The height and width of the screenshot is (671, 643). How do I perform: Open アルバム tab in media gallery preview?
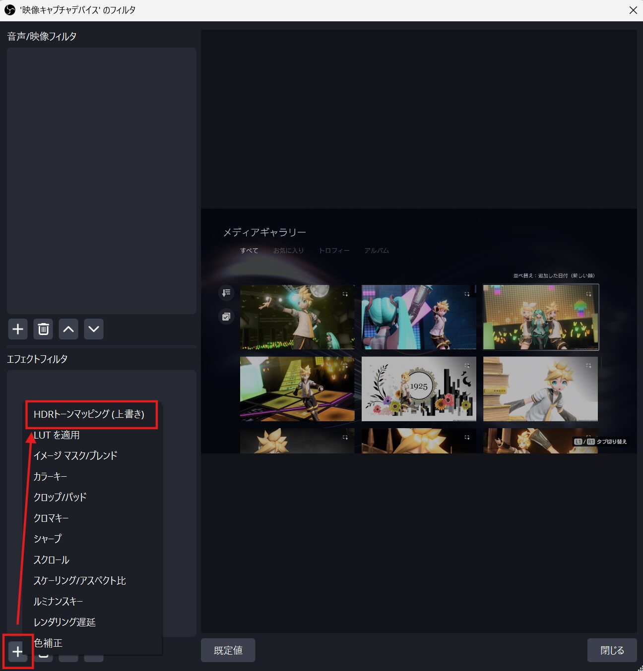tap(377, 251)
